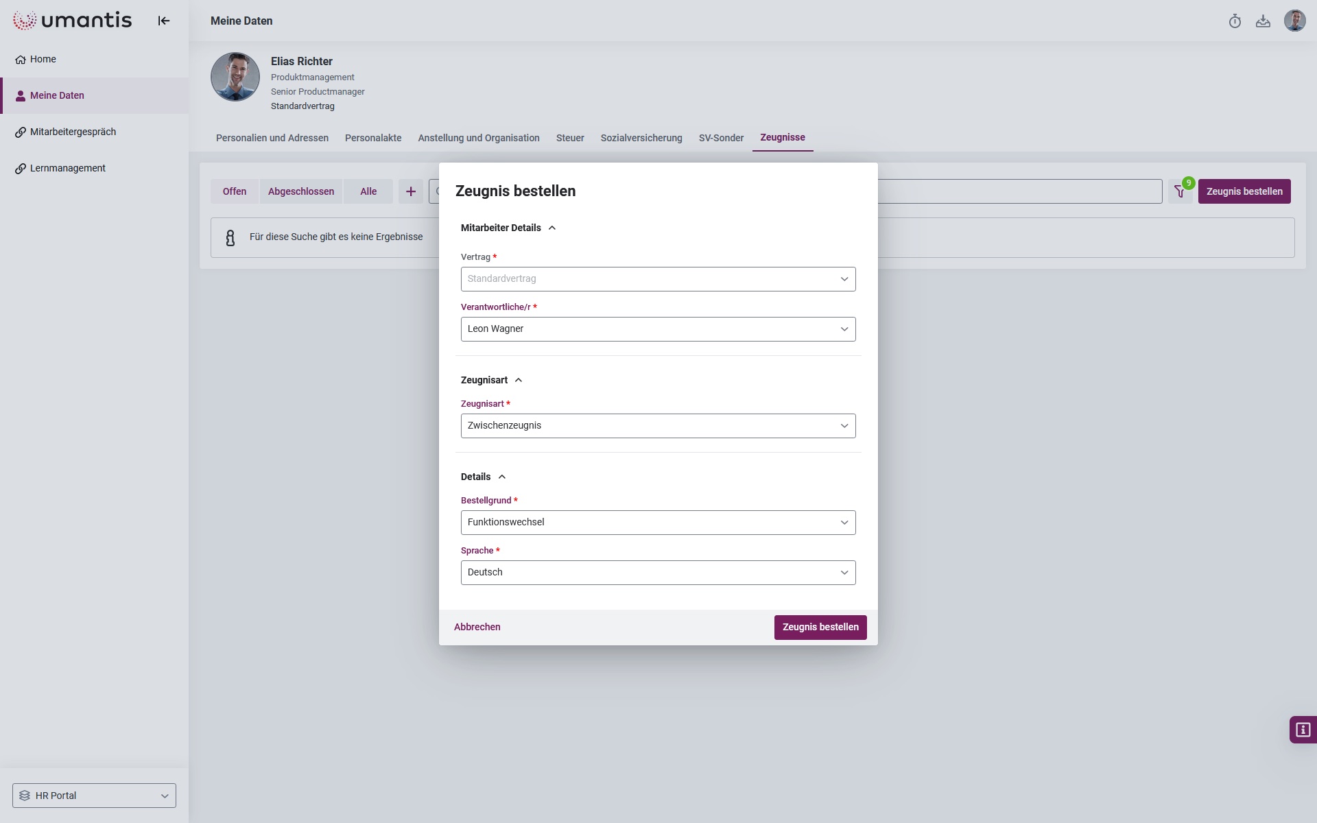Screen dimensions: 1317x823
Task: Collapse the sidebar with the arrow icon
Action: 163,21
